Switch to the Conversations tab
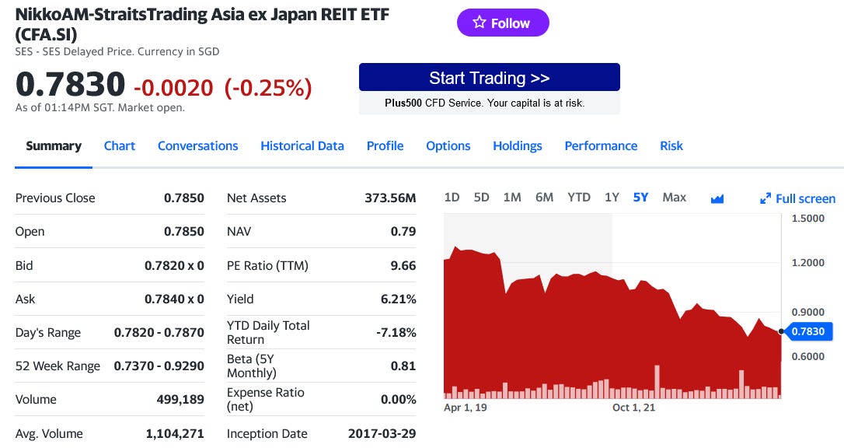The width and height of the screenshot is (844, 448). [198, 145]
